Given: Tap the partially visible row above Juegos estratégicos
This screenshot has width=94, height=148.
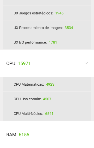Looking at the screenshot, I should click(x=47, y=3).
